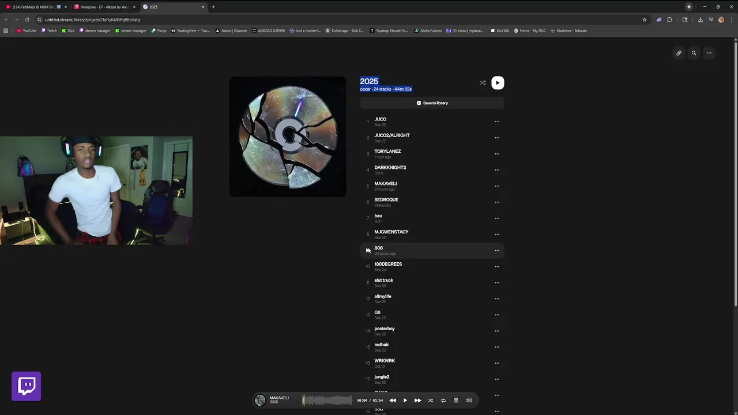This screenshot has width=738, height=415.
Task: Reload the page with the refresh icon
Action: (x=27, y=20)
